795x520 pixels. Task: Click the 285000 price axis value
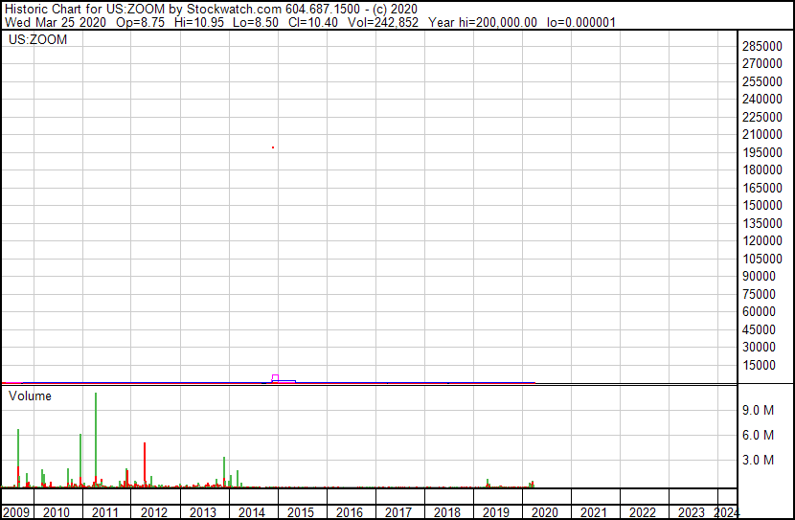762,46
